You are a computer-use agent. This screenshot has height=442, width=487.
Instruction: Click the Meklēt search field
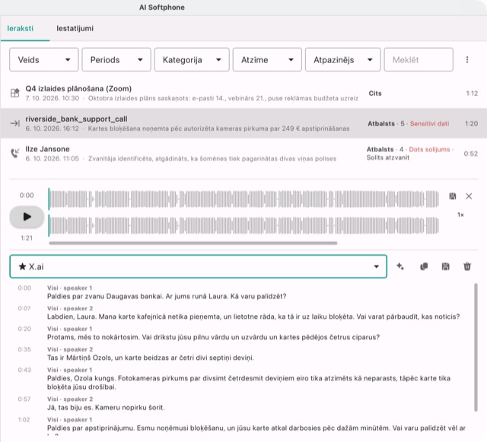click(419, 59)
